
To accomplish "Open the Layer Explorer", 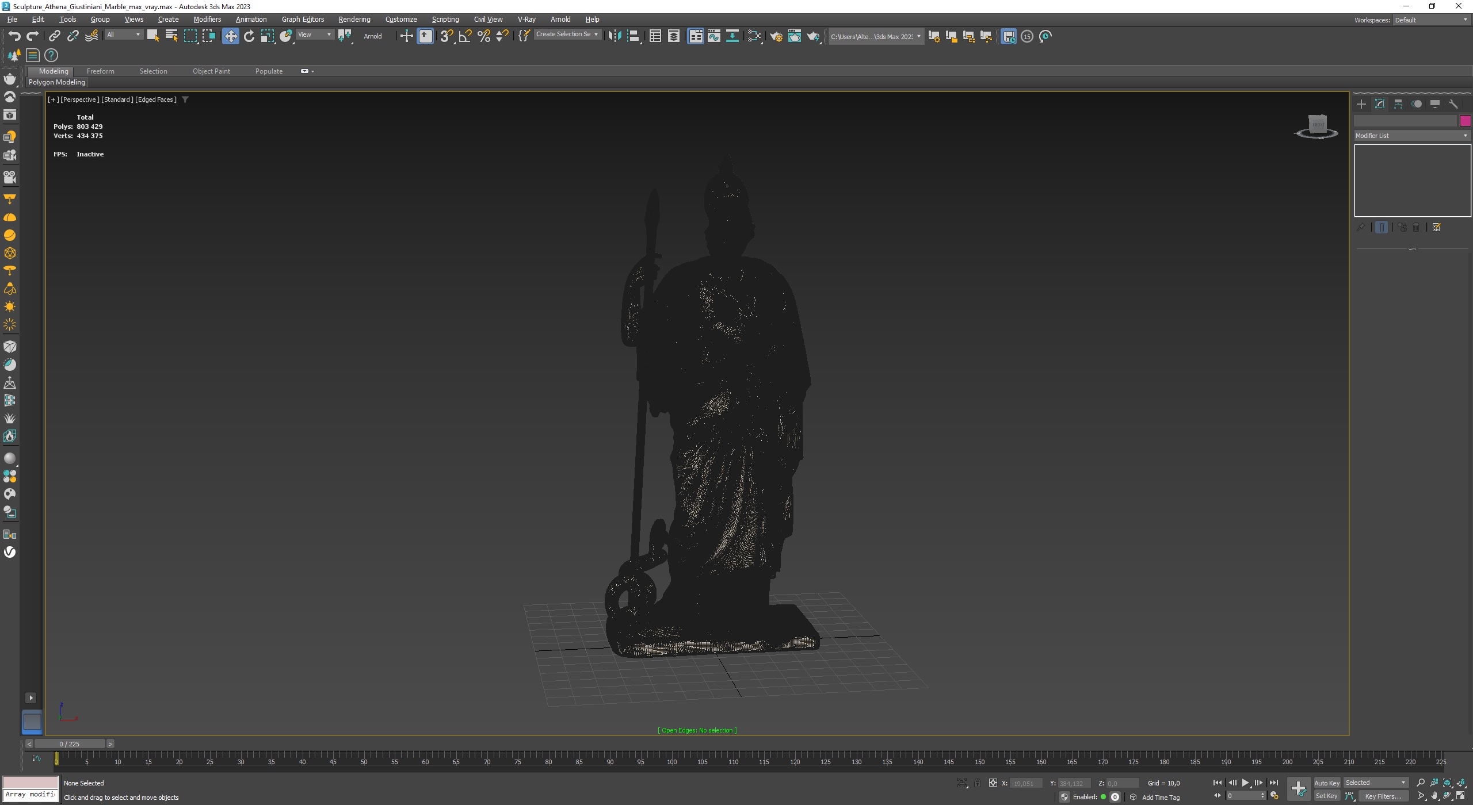I will click(x=674, y=36).
